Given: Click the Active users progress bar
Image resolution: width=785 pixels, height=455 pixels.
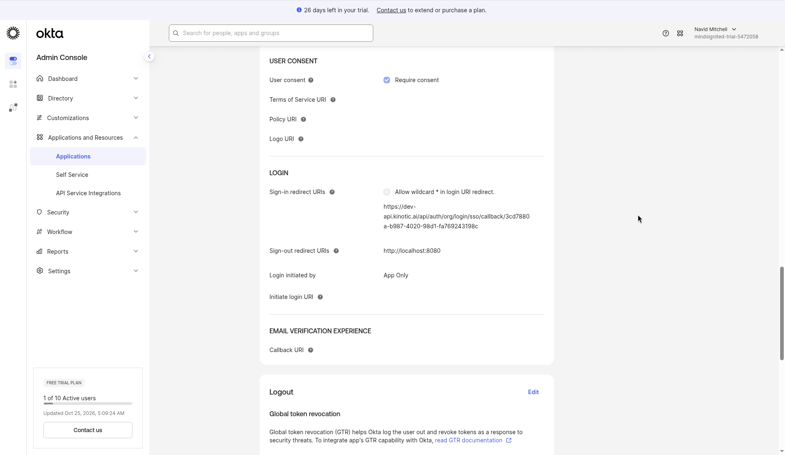Looking at the screenshot, I should click(x=88, y=404).
